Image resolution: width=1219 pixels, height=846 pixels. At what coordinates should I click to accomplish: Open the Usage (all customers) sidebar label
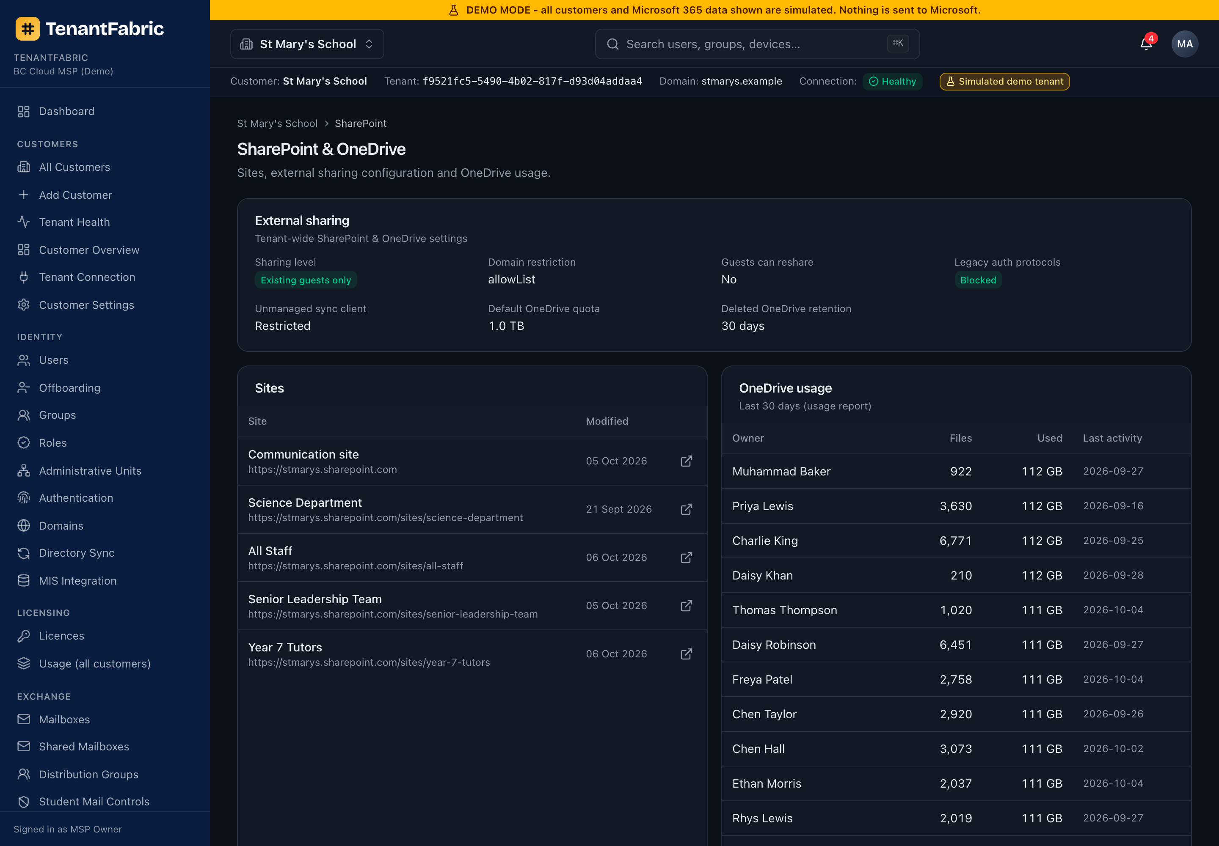(94, 664)
